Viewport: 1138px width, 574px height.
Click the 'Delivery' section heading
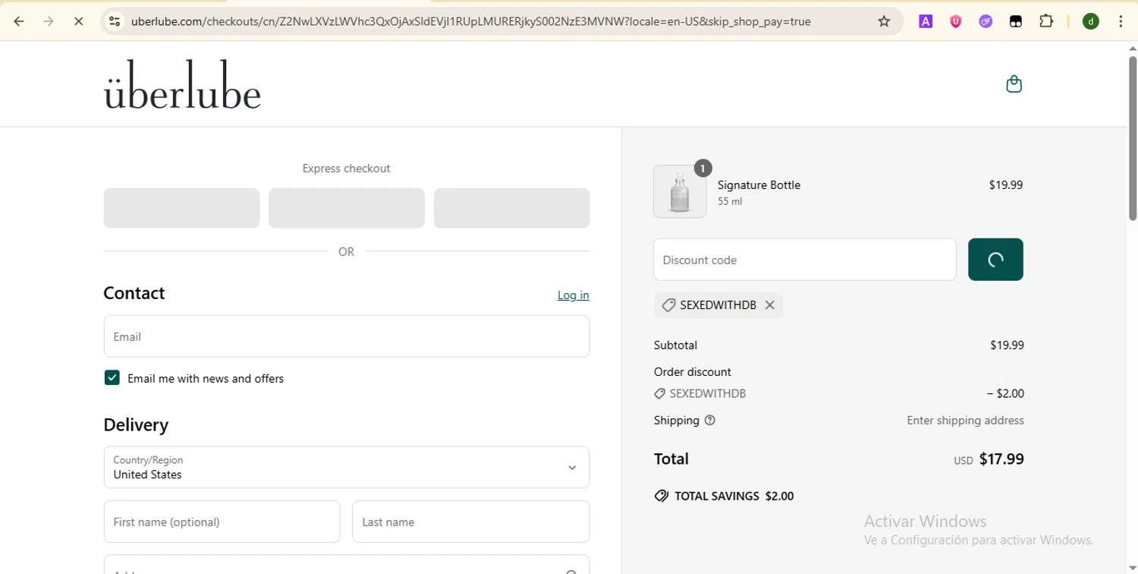pyautogui.click(x=136, y=425)
